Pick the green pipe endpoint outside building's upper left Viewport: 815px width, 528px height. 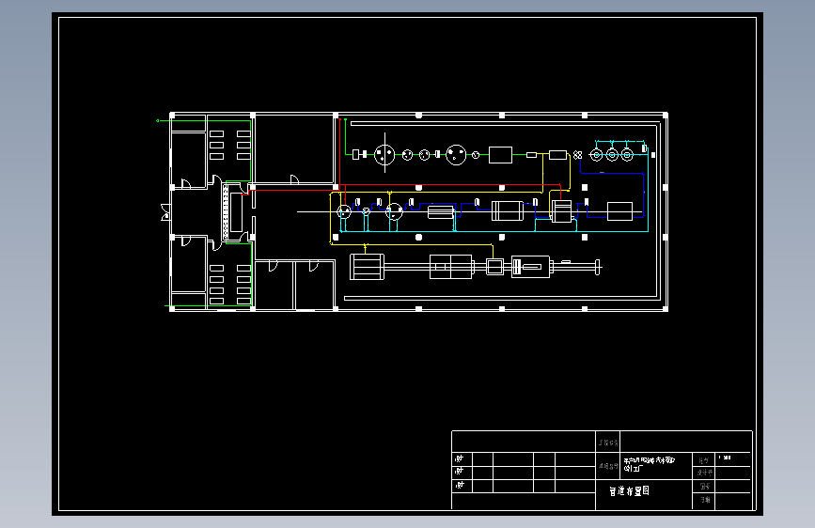pos(158,120)
